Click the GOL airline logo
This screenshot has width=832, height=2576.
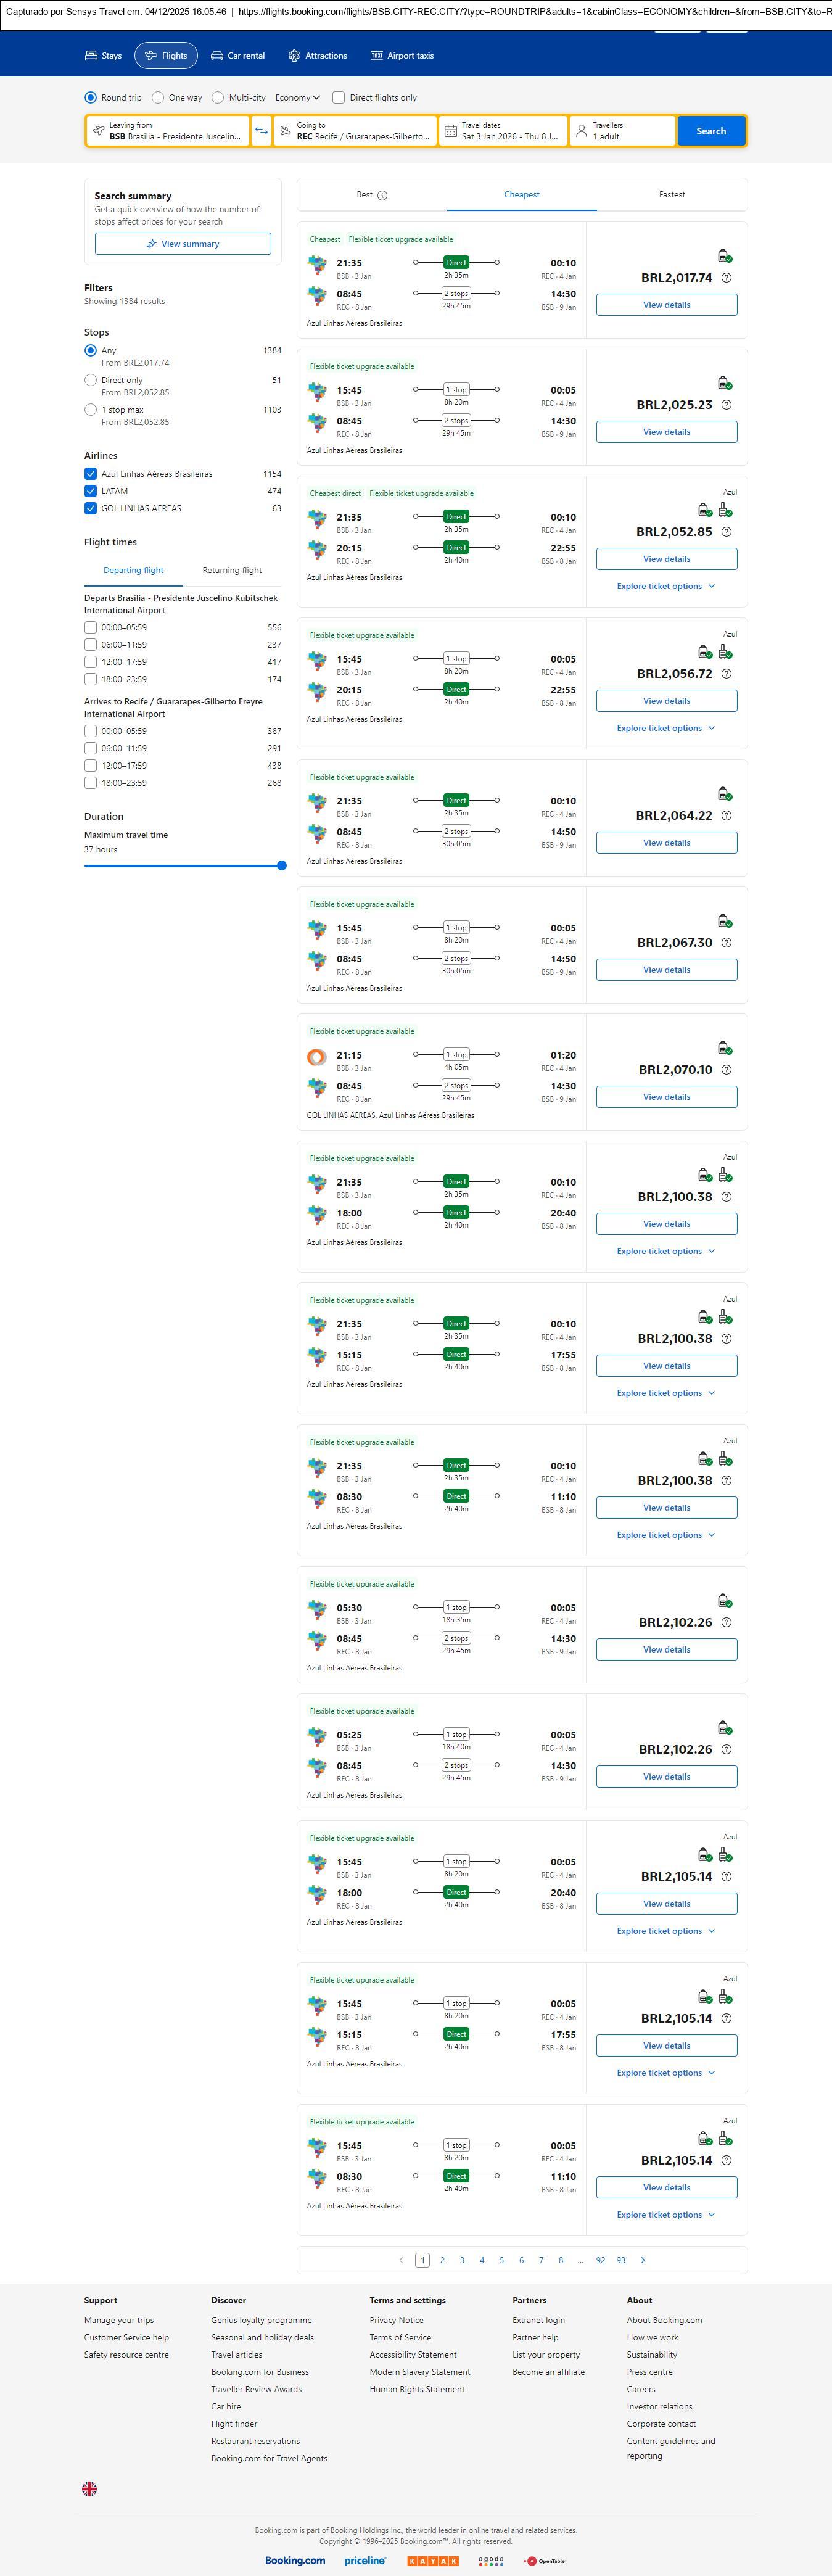coord(317,1057)
